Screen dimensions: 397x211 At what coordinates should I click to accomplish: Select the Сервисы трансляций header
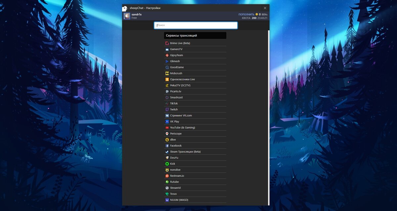click(x=195, y=35)
